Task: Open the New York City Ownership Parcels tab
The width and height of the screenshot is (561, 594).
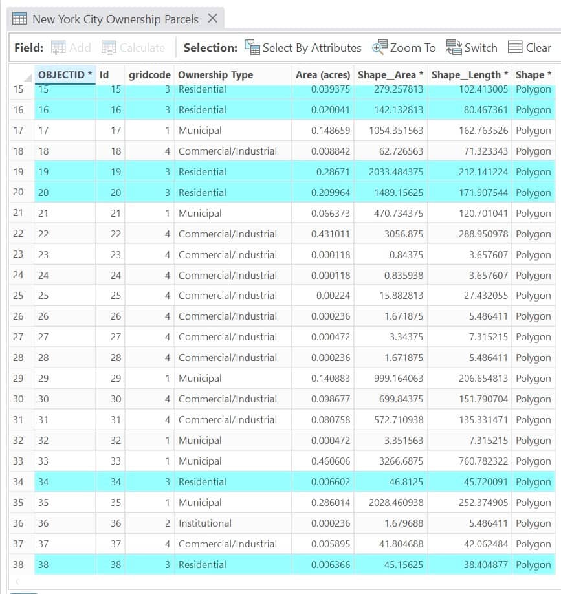Action: tap(115, 19)
